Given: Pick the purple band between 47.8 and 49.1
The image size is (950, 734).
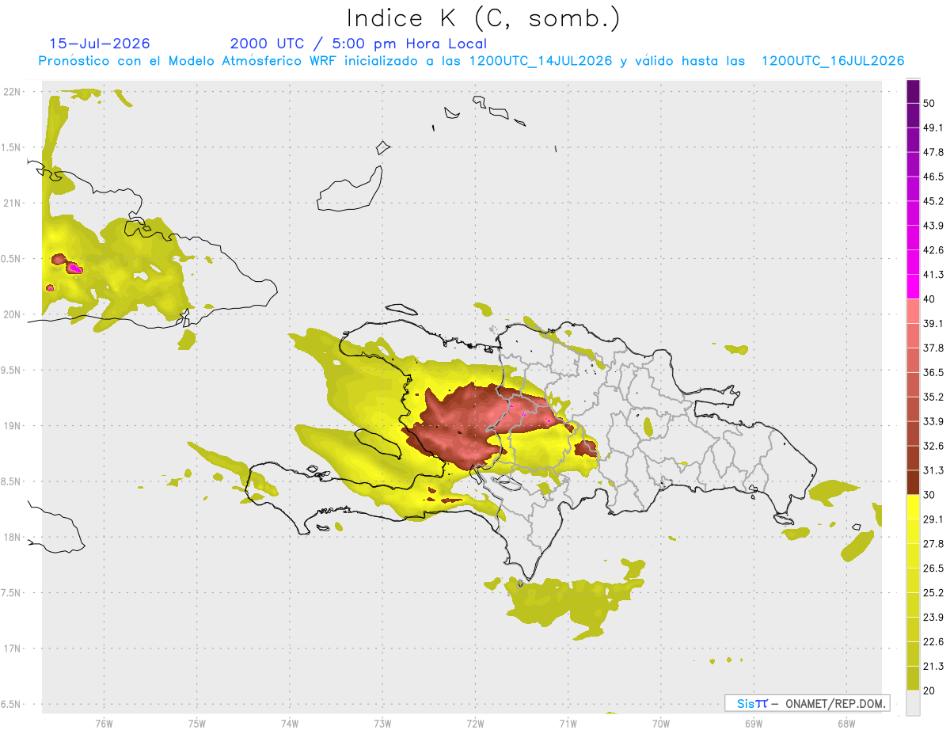Looking at the screenshot, I should tap(913, 140).
